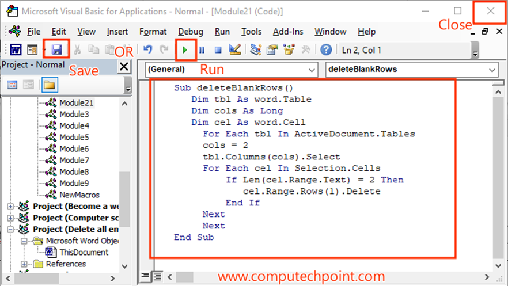Open the Insert menu

point(117,32)
